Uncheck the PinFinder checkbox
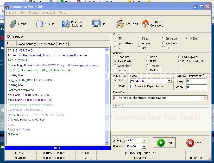214x163 pixels. [x=9, y=37]
